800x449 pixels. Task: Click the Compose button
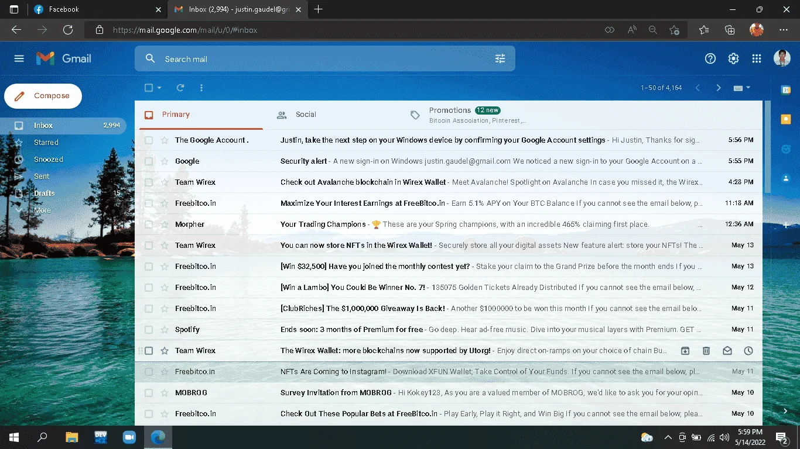(43, 96)
